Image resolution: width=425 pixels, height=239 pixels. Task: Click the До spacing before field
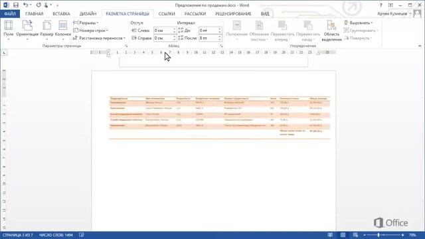click(208, 31)
